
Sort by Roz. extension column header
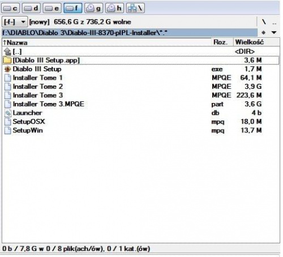(222, 42)
